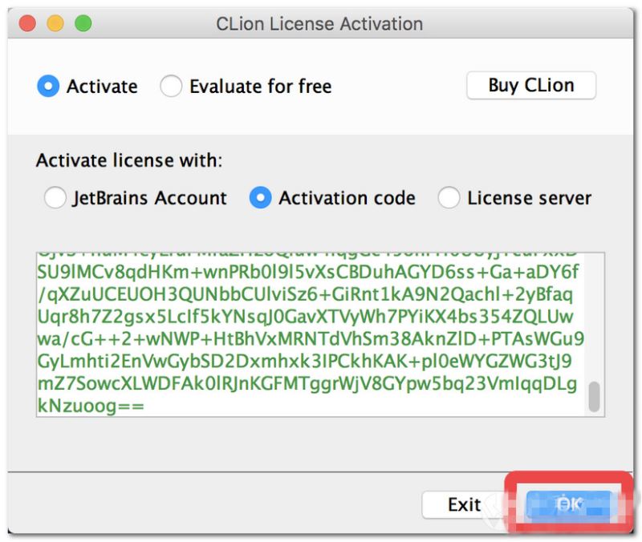Click the code line starting SU9lMCv8qdHKm

pyautogui.click(x=308, y=272)
